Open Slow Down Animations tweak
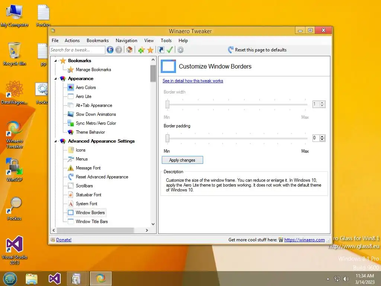 click(96, 114)
